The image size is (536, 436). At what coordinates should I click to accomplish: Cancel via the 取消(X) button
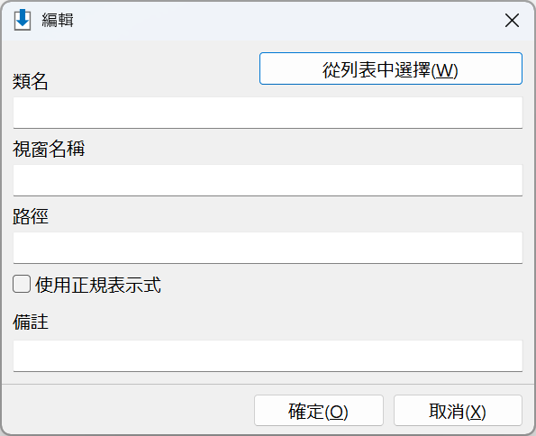pyautogui.click(x=458, y=411)
